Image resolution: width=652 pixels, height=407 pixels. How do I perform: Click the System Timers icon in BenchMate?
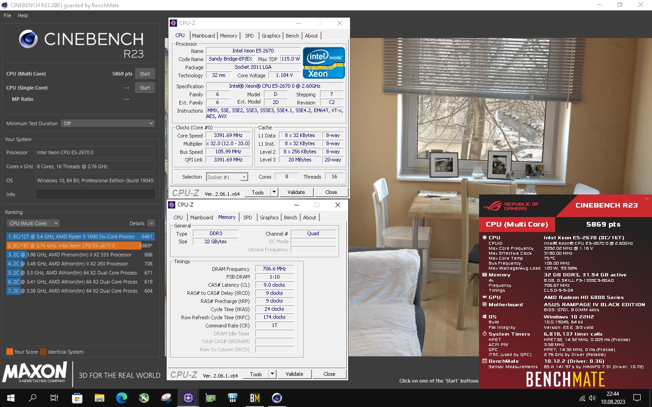(x=484, y=334)
